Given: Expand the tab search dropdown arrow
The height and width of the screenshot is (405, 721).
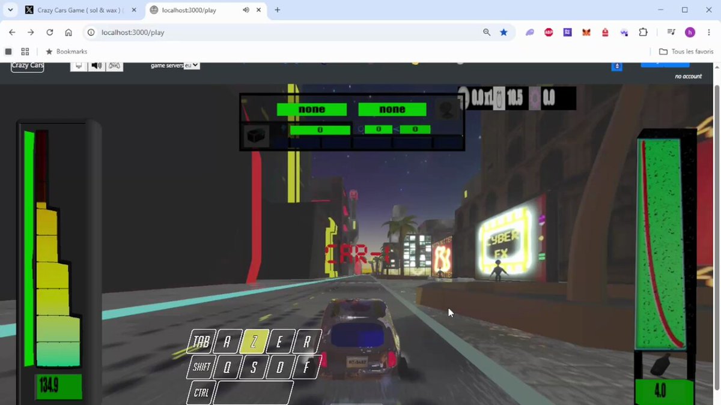Looking at the screenshot, I should [10, 10].
